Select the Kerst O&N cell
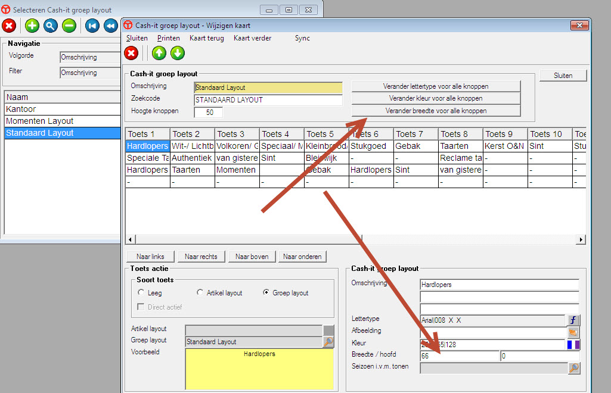The image size is (611, 393). tap(505, 146)
